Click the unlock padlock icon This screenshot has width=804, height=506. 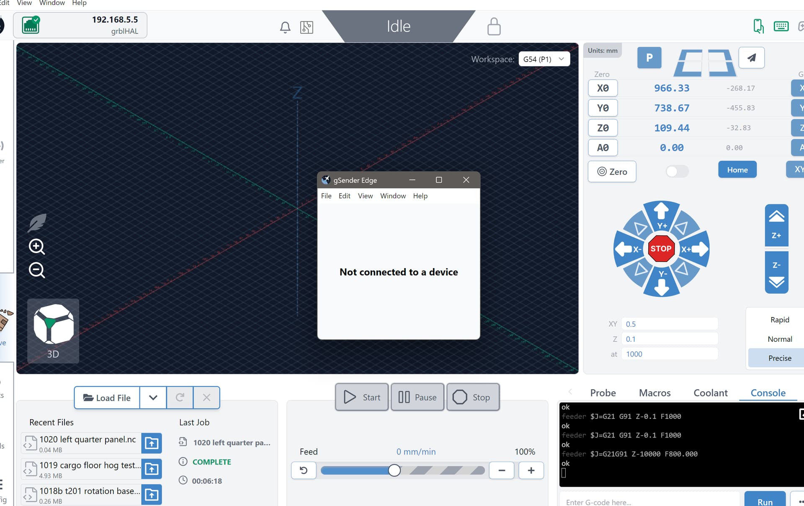coord(494,26)
